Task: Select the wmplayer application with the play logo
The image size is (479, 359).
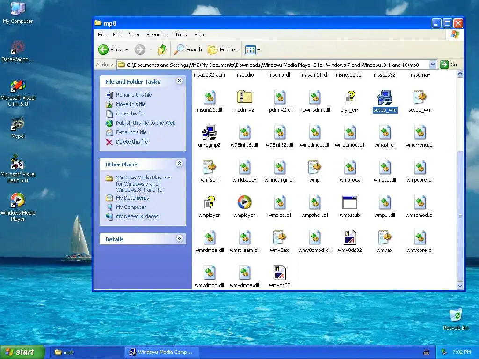Action: tap(244, 206)
